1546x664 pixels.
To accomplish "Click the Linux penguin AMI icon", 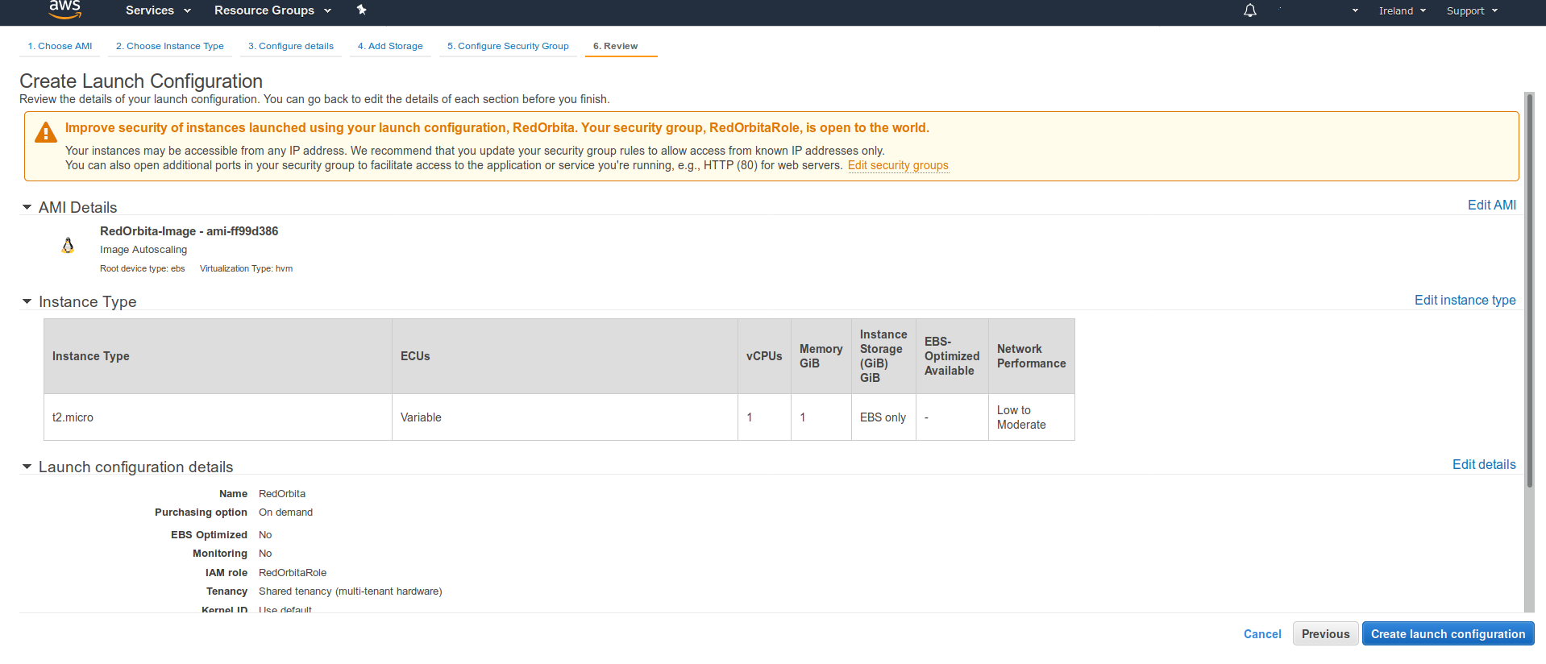I will 68,246.
